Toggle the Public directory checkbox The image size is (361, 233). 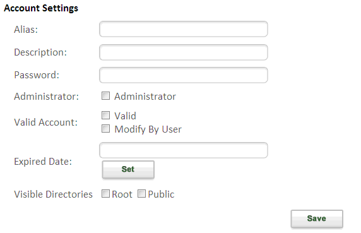tap(141, 194)
